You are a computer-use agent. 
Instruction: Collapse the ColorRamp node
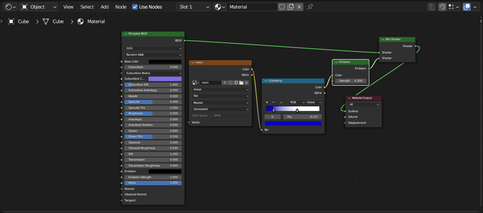pos(265,81)
